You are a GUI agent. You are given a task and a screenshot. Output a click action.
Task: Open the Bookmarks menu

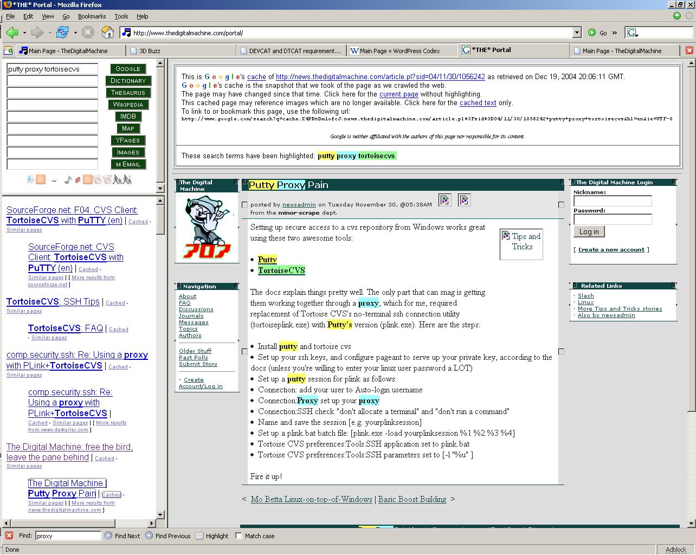click(92, 16)
